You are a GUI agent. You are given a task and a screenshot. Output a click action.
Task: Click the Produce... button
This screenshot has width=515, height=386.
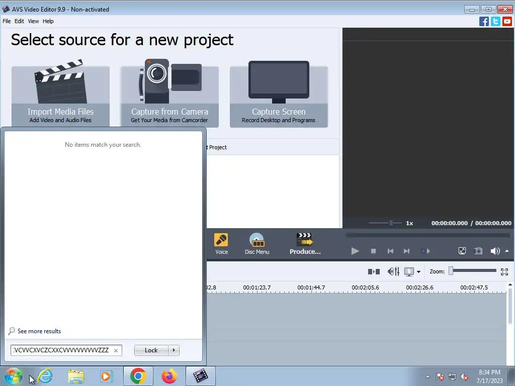[305, 244]
